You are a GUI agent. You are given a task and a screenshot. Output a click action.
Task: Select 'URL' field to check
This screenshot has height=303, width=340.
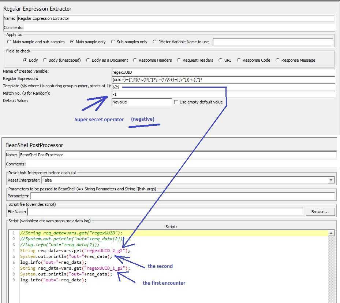tap(221, 60)
